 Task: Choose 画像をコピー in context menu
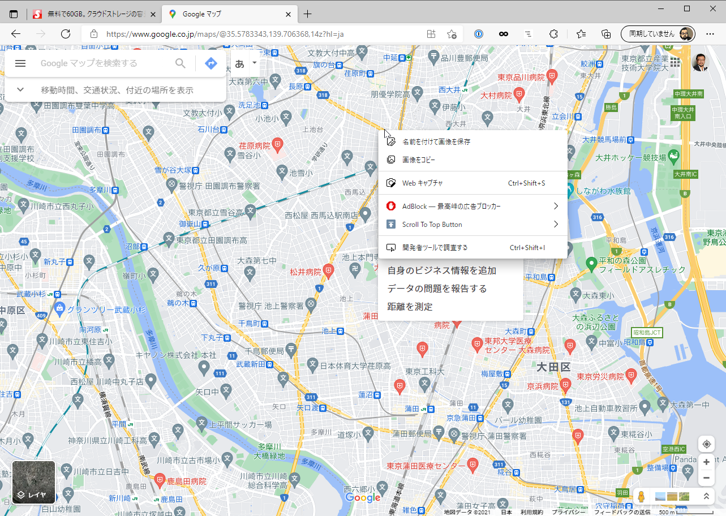[x=472, y=160]
